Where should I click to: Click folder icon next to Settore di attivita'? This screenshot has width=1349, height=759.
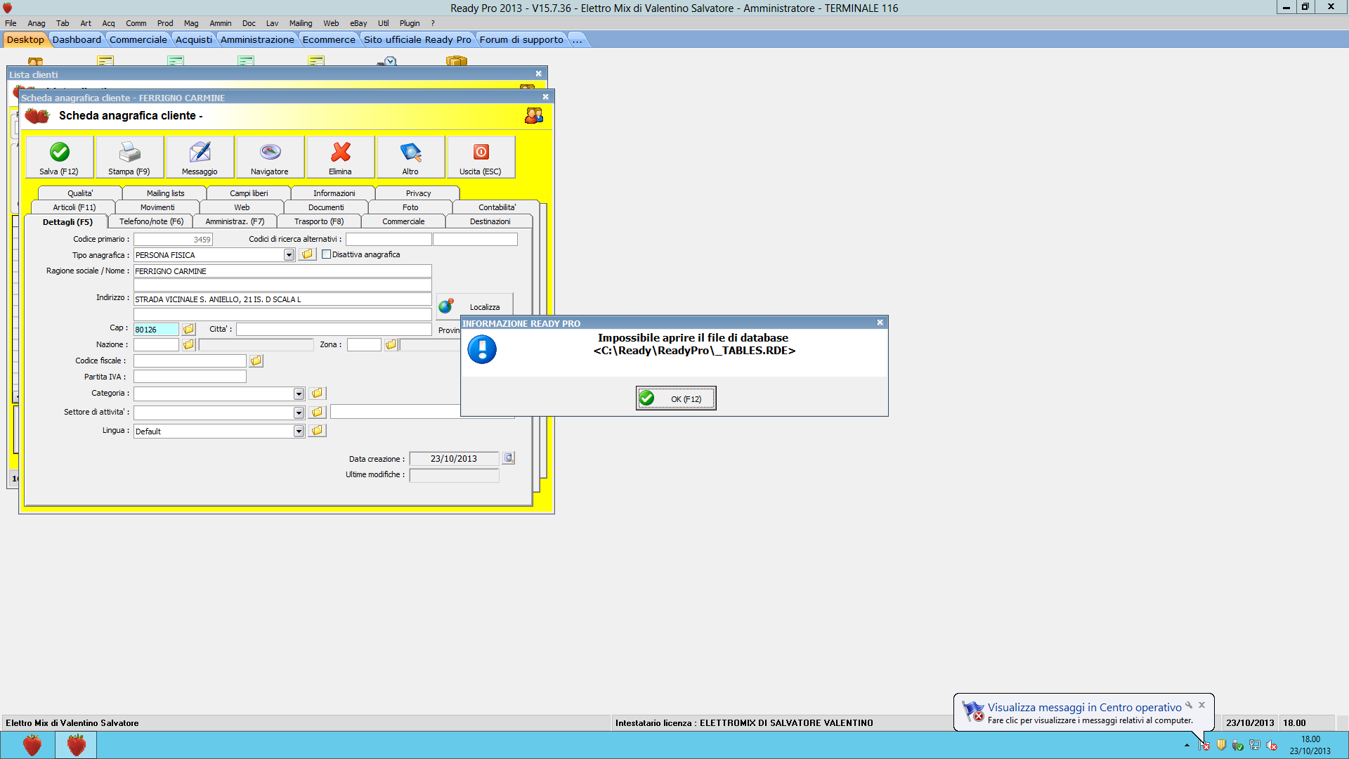[317, 412]
